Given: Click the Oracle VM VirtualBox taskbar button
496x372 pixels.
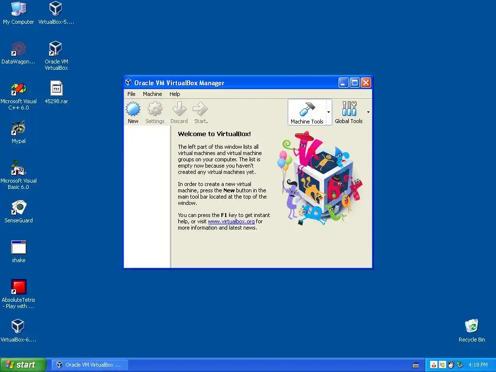Looking at the screenshot, I should (x=90, y=365).
